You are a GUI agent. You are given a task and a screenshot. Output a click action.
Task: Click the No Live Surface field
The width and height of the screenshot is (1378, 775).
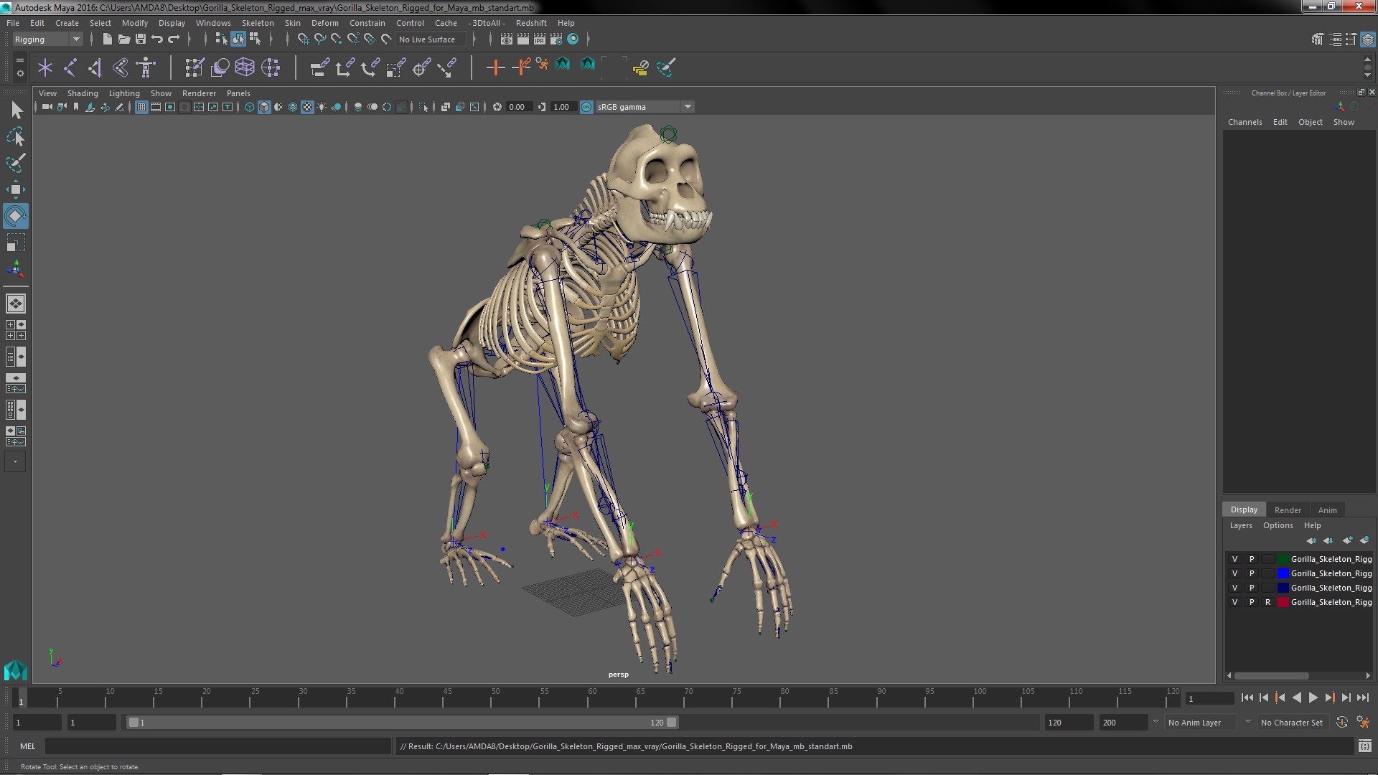click(x=431, y=39)
